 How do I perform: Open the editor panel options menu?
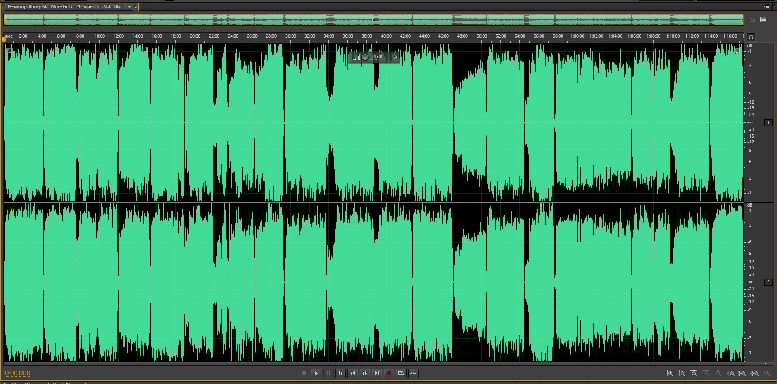(x=766, y=6)
